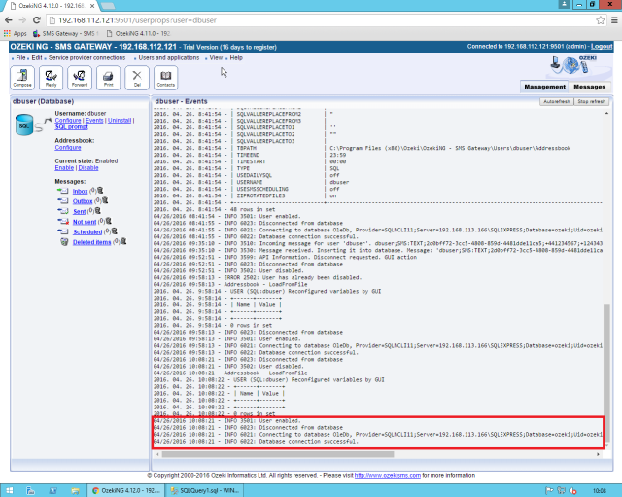Click the Outbox folder icon

click(x=62, y=201)
